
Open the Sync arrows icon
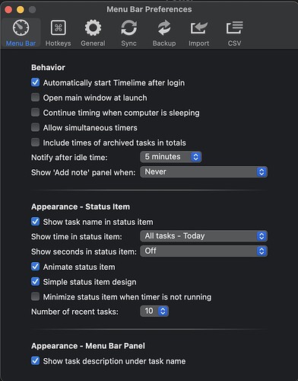[128, 27]
